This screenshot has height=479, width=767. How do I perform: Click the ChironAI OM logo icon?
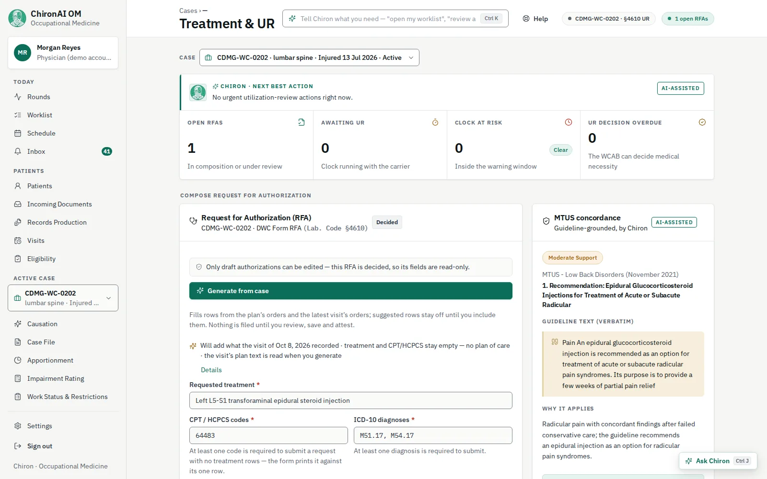(17, 18)
